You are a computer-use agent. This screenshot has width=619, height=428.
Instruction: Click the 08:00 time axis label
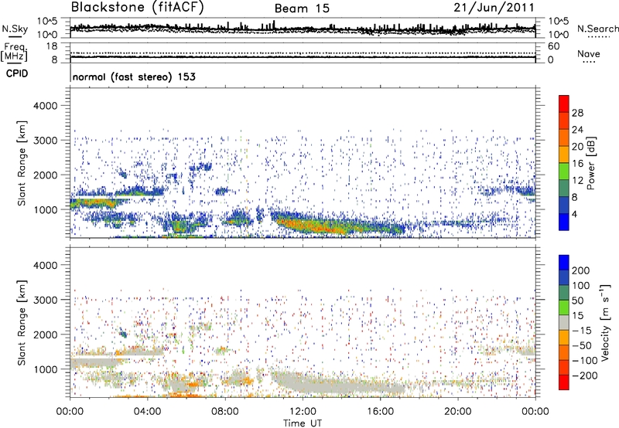coord(225,412)
